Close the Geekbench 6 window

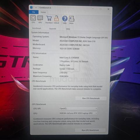[108, 9]
